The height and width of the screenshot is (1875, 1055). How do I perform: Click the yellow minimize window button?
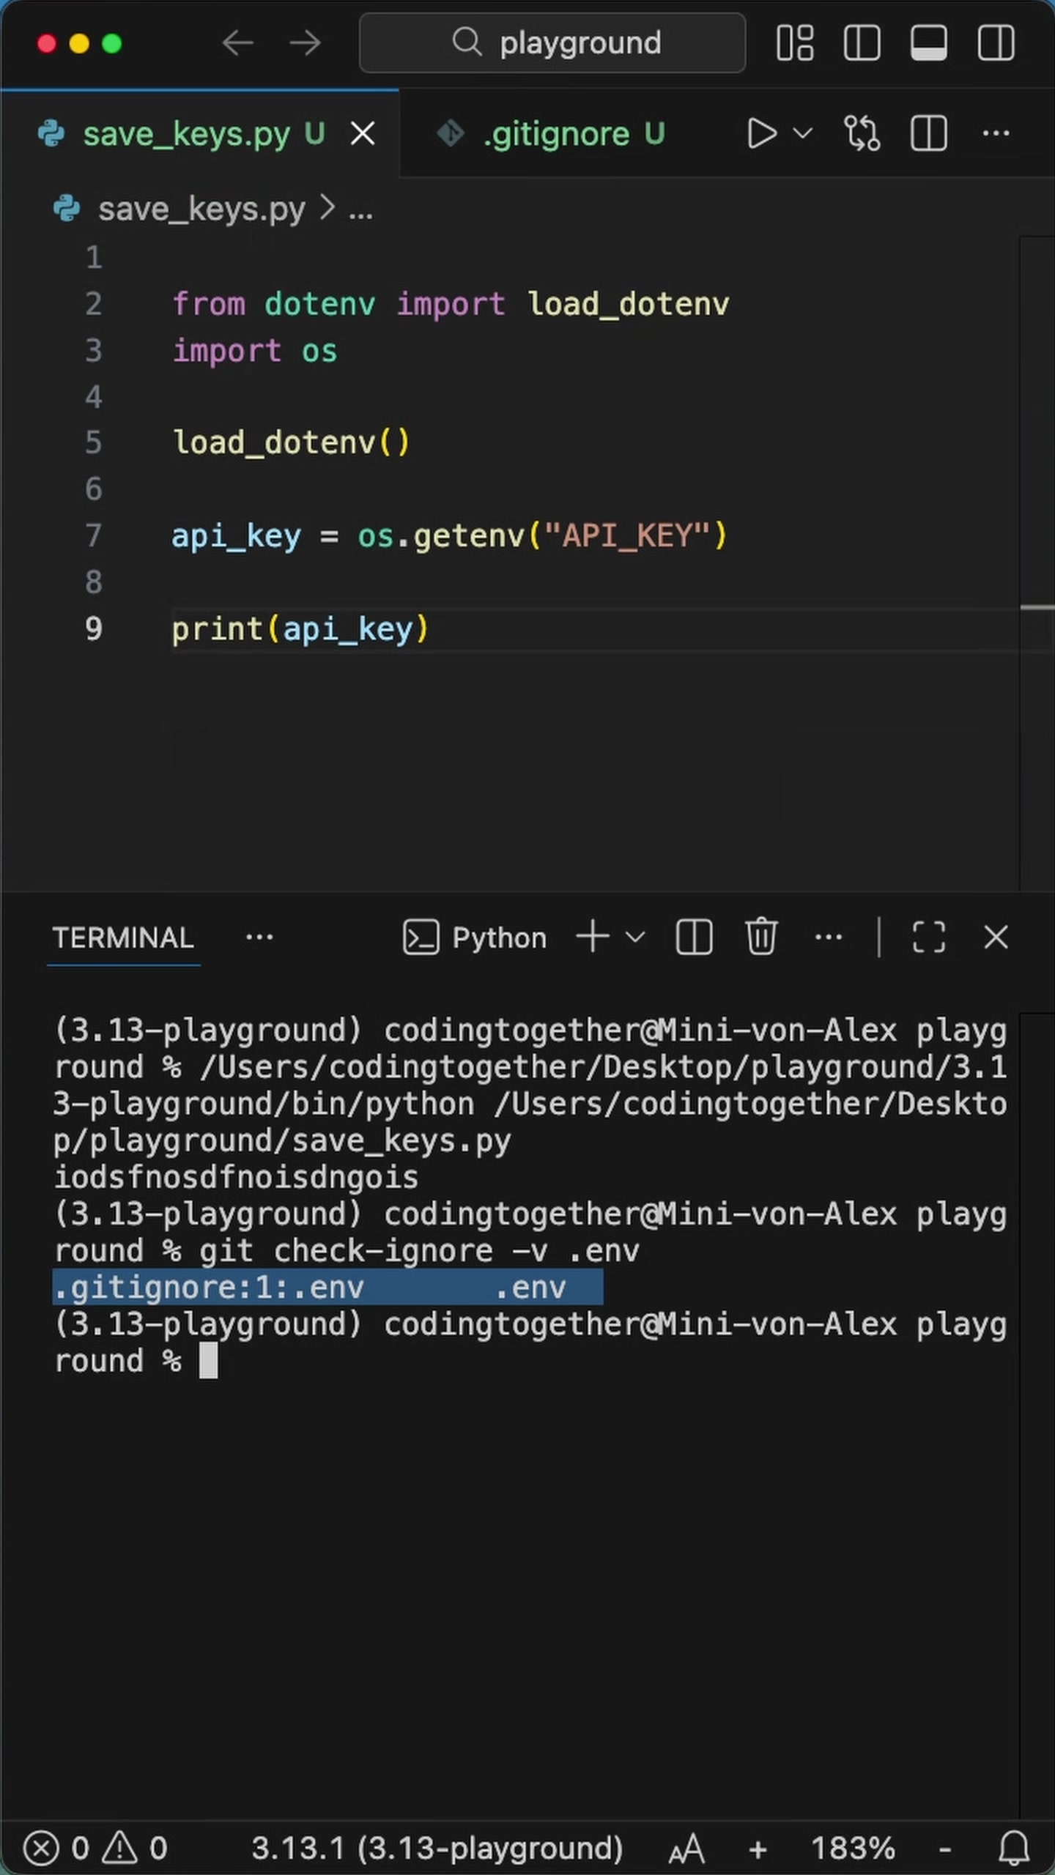point(79,43)
